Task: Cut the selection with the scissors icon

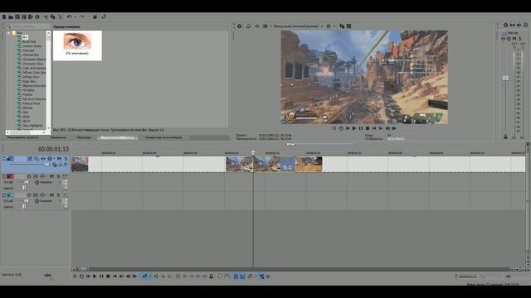Action: tap(46, 17)
